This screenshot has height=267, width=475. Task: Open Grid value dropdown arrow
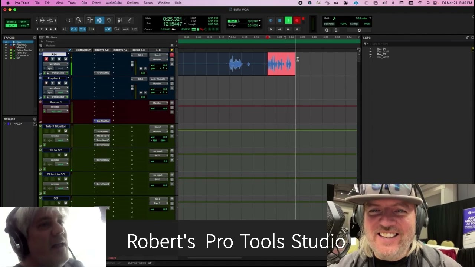tap(259, 21)
